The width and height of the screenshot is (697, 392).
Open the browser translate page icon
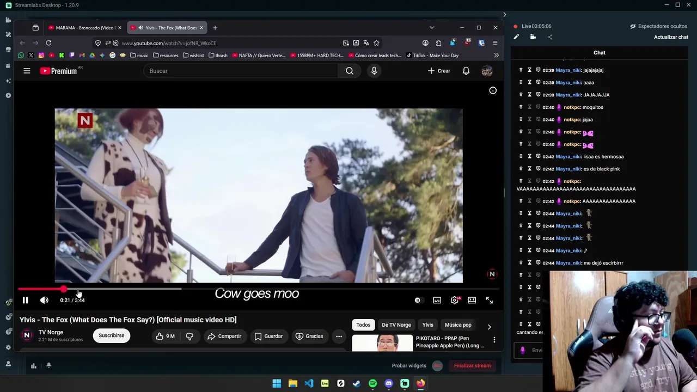(x=366, y=43)
